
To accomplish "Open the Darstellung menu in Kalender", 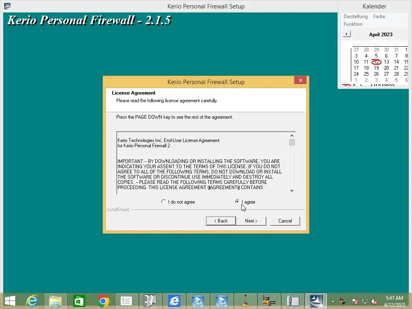I will pos(356,16).
